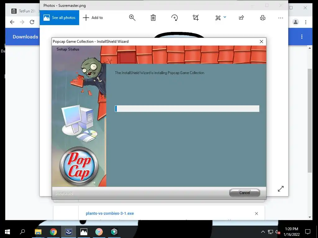318x238 pixels.
Task: Open the Action Center notifications icon
Action: pyautogui.click(x=308, y=232)
